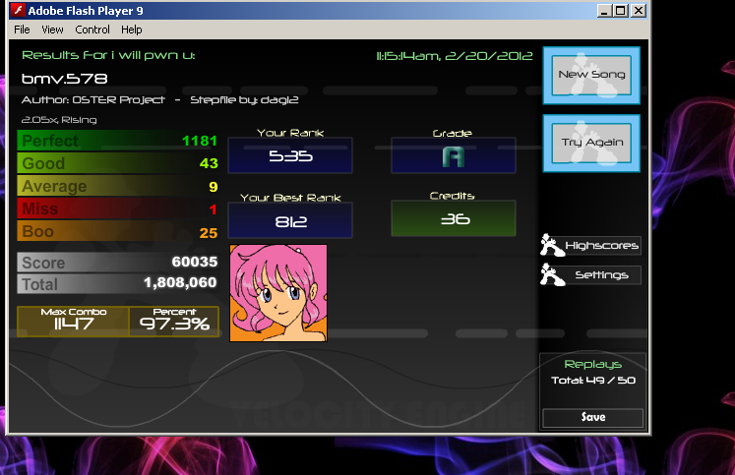Click the dancer icon beside Highscores
This screenshot has height=475, width=735.
click(552, 245)
